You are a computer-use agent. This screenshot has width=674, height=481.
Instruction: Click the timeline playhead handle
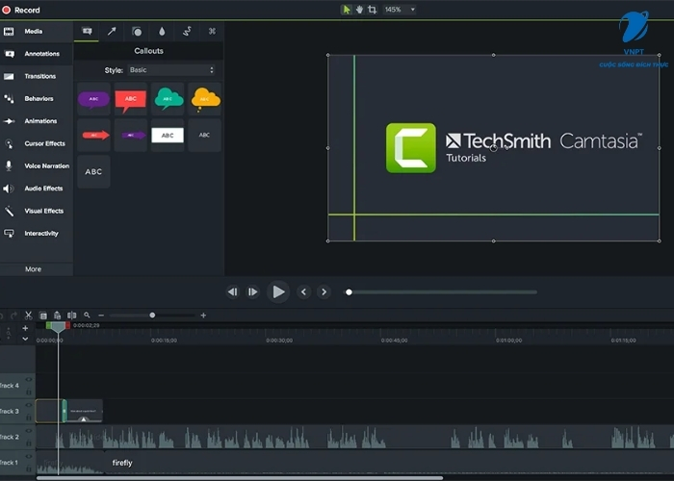point(58,327)
